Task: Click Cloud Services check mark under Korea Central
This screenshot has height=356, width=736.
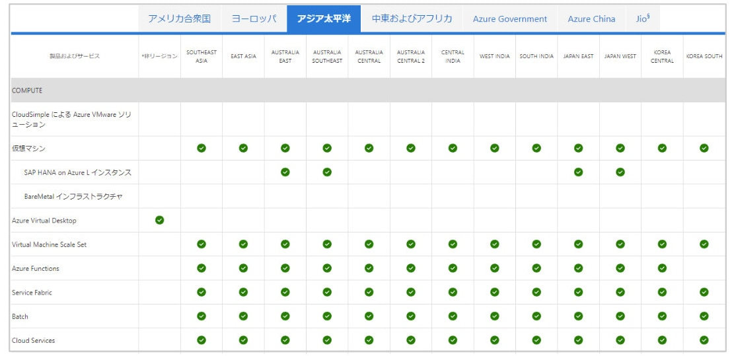Action: 662,340
